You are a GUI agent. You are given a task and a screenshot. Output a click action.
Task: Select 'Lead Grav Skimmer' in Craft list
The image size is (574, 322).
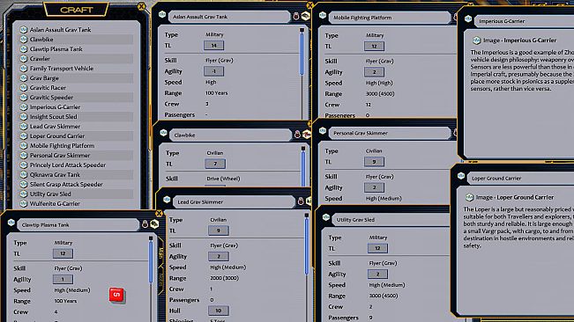(x=55, y=127)
